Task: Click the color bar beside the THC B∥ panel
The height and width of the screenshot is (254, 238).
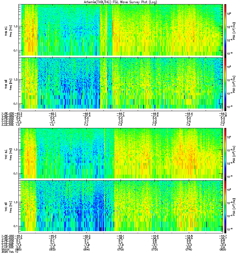Action: pos(225,207)
